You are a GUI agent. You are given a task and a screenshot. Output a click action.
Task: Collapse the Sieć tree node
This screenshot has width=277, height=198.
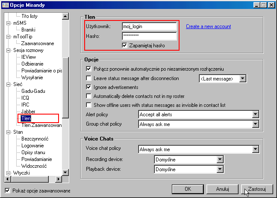point(9,84)
